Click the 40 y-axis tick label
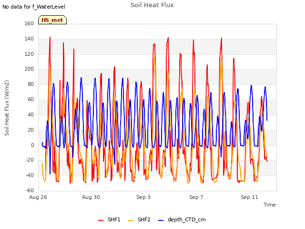This screenshot has height=229, width=305. coord(30,114)
